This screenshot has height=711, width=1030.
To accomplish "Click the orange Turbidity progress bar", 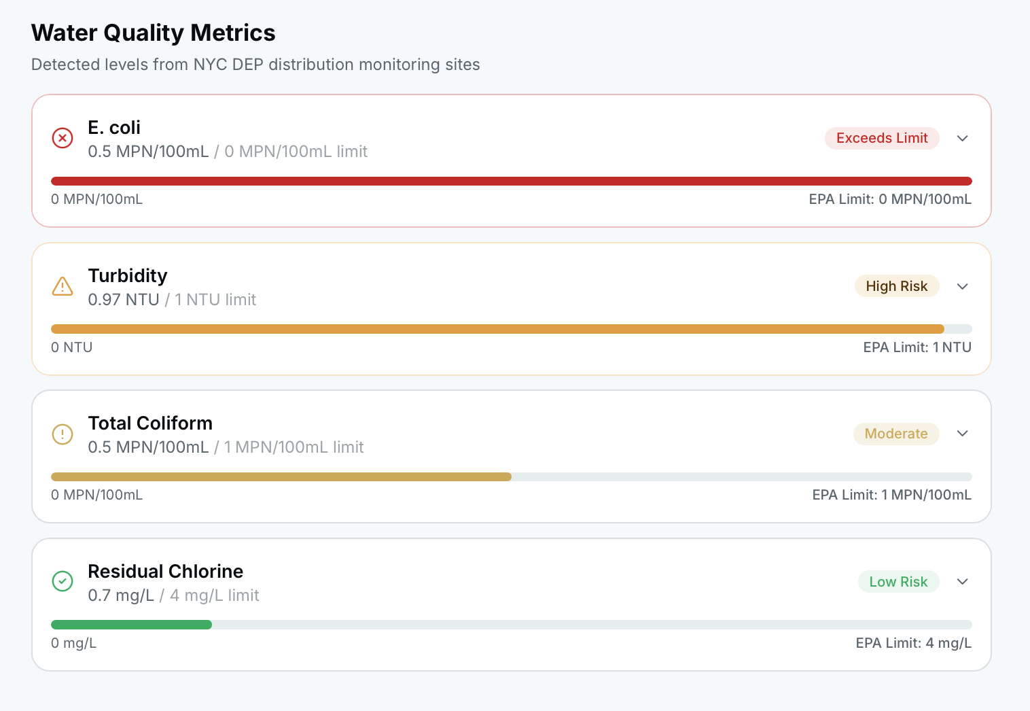I will point(497,329).
